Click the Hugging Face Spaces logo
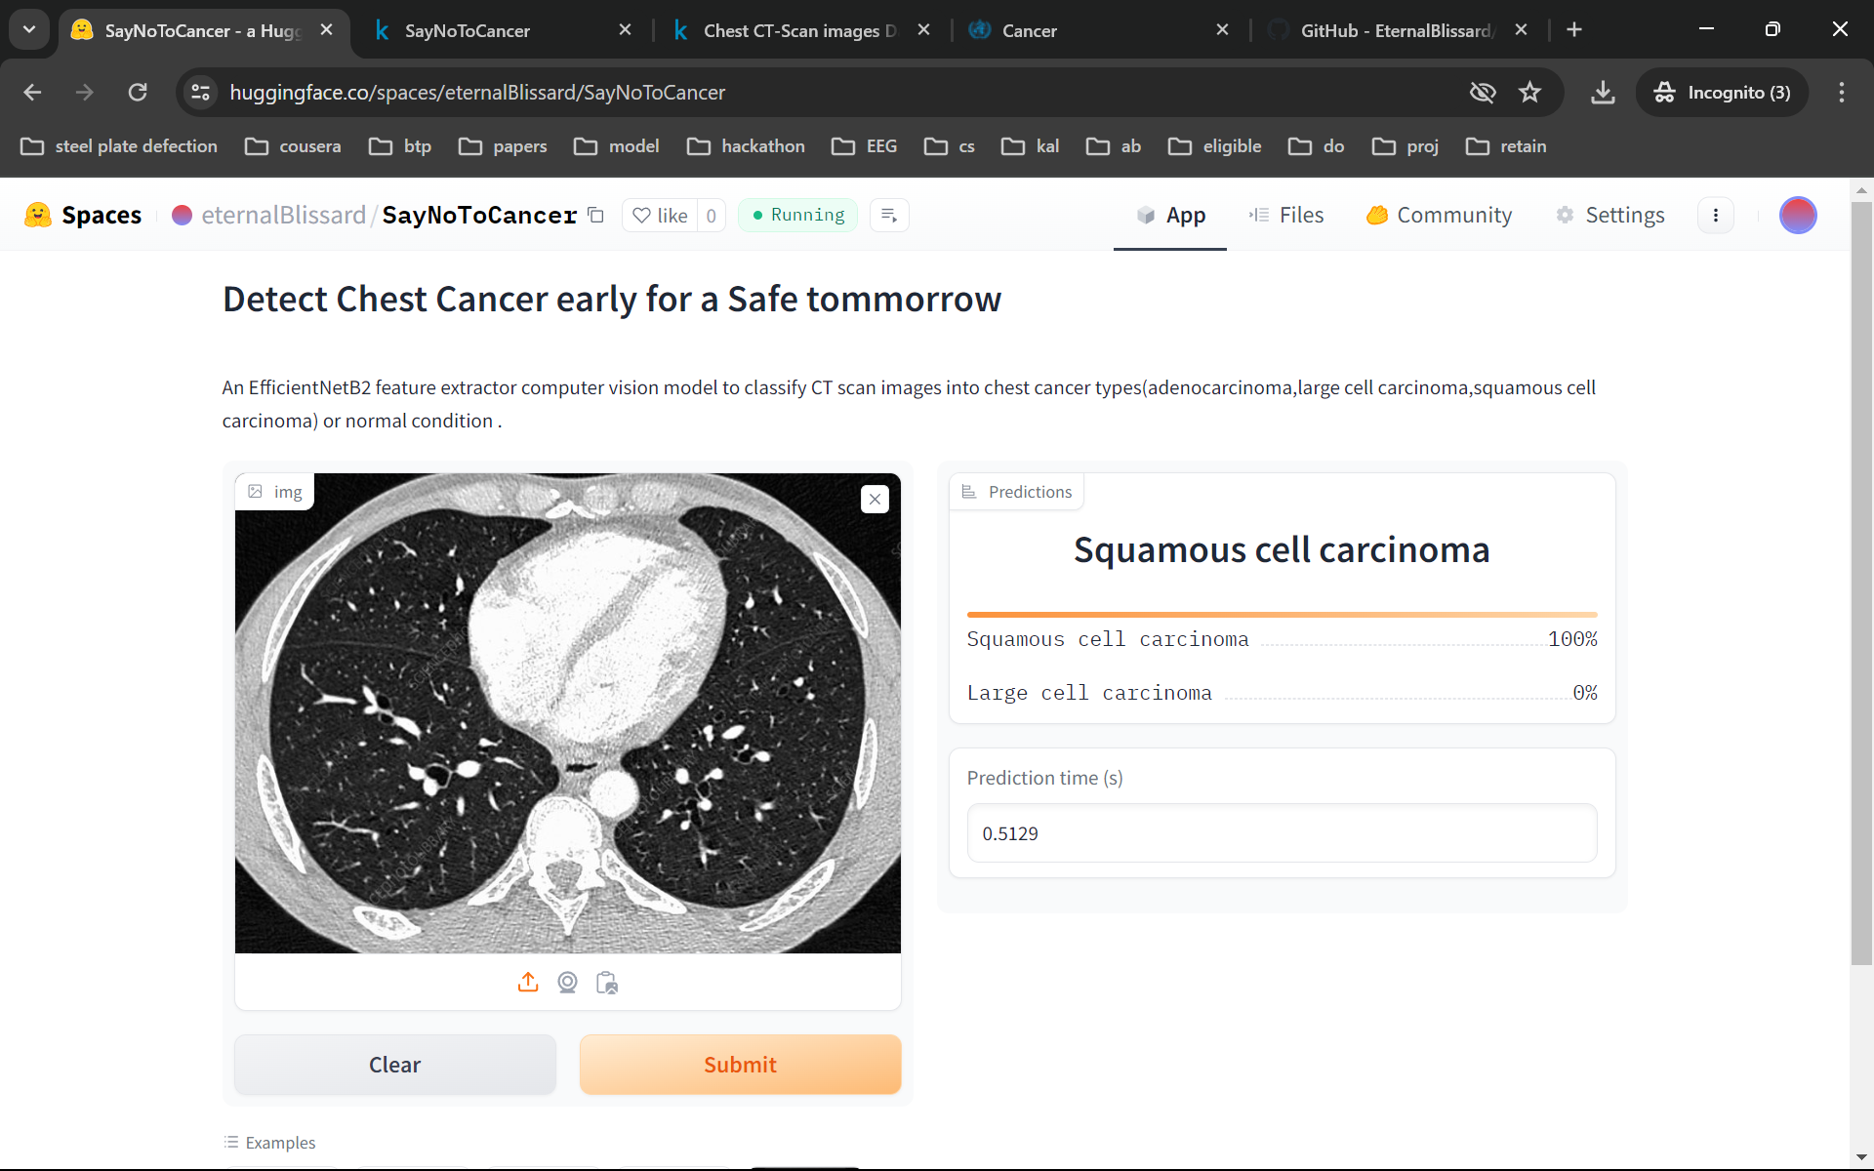The height and width of the screenshot is (1171, 1874). [39, 215]
